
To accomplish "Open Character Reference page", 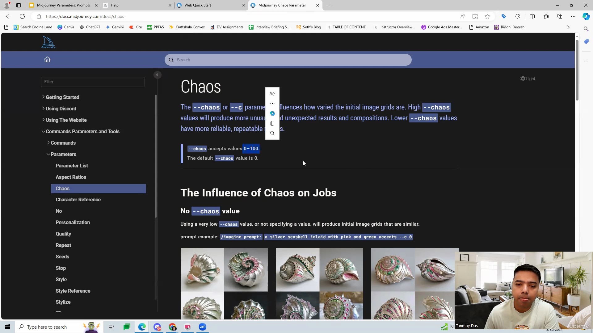I will pos(78,199).
